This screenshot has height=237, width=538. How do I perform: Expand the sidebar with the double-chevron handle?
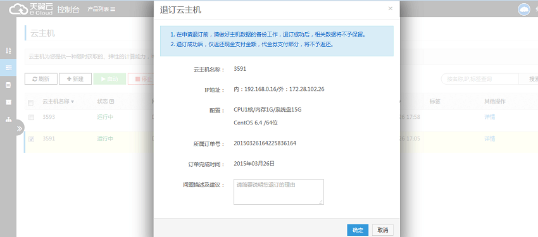pyautogui.click(x=19, y=128)
